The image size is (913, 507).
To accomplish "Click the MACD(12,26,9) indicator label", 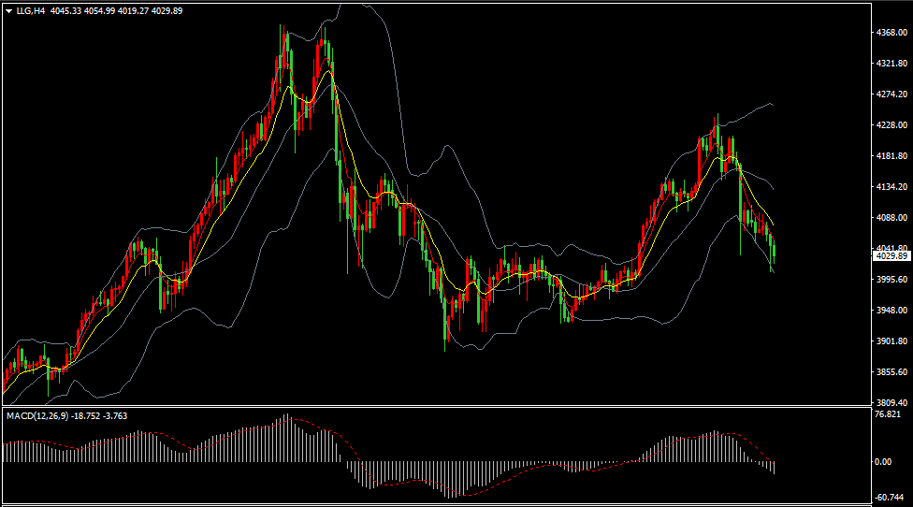I will [x=37, y=415].
